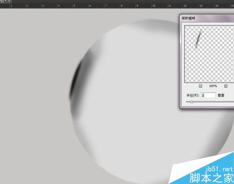234x184 pixels.
Task: Click the radius slider handle
Action: pos(191,102)
